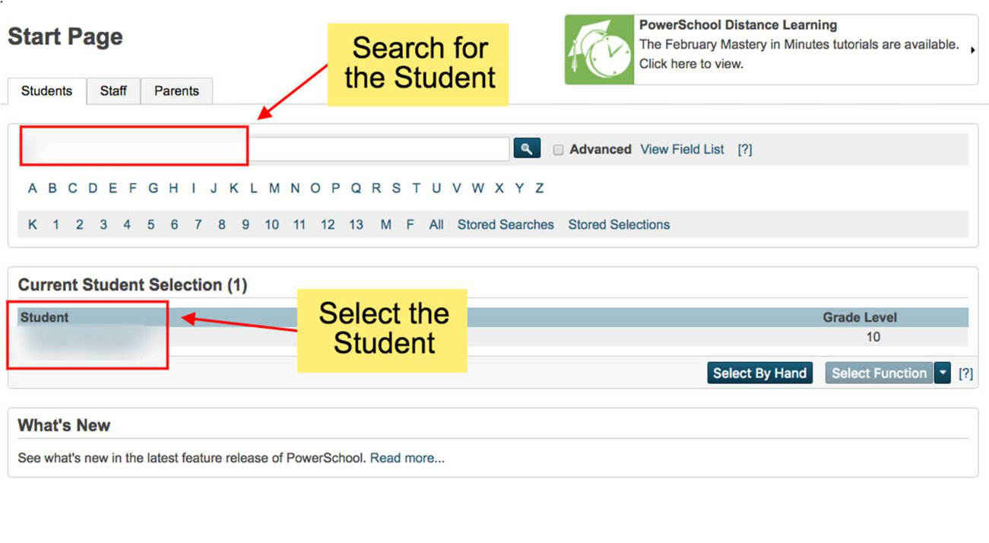Filter students by last name letter M
Screen dimensions: 989x543
274,188
